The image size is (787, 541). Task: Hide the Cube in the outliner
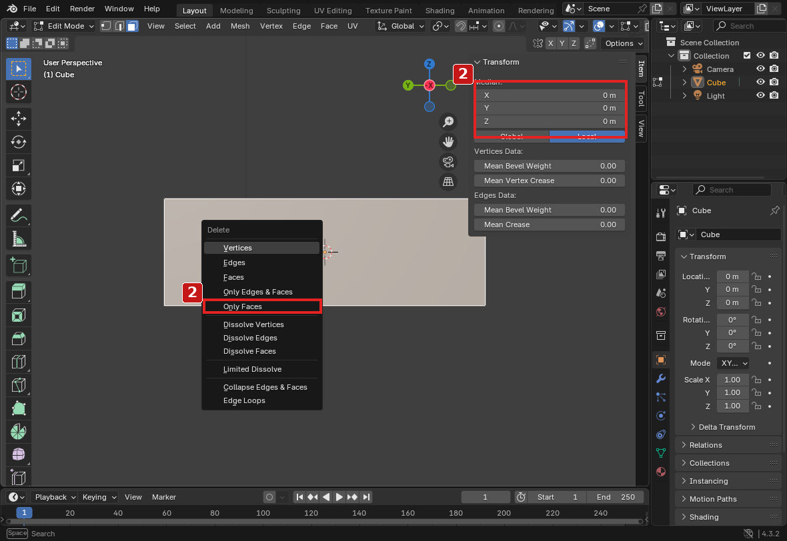pyautogui.click(x=760, y=82)
